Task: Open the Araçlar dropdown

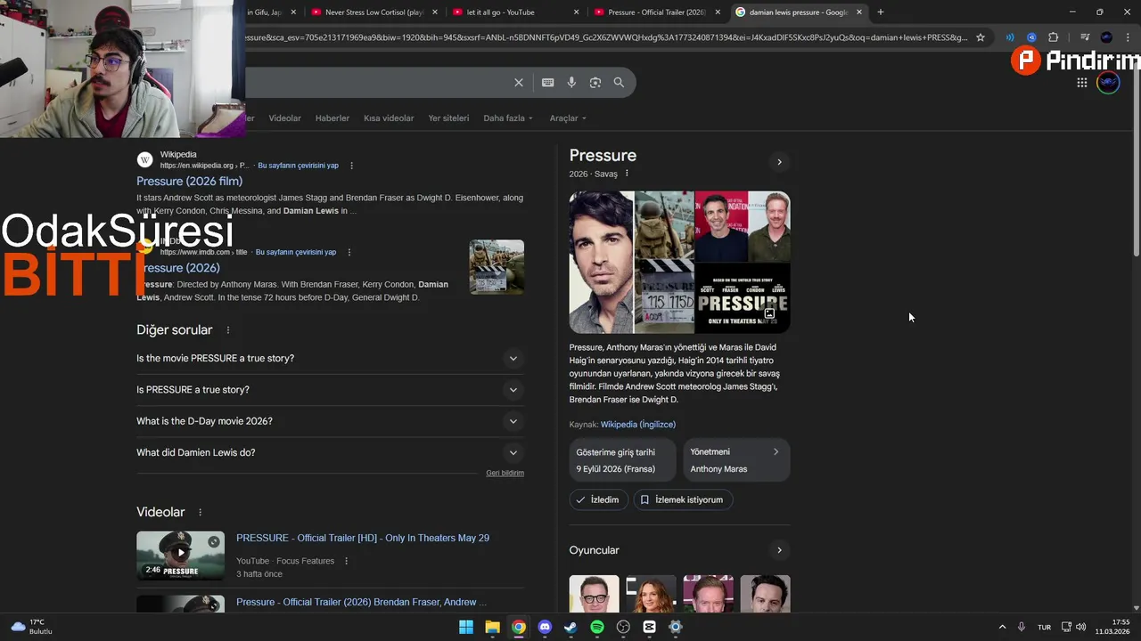Action: tap(568, 118)
